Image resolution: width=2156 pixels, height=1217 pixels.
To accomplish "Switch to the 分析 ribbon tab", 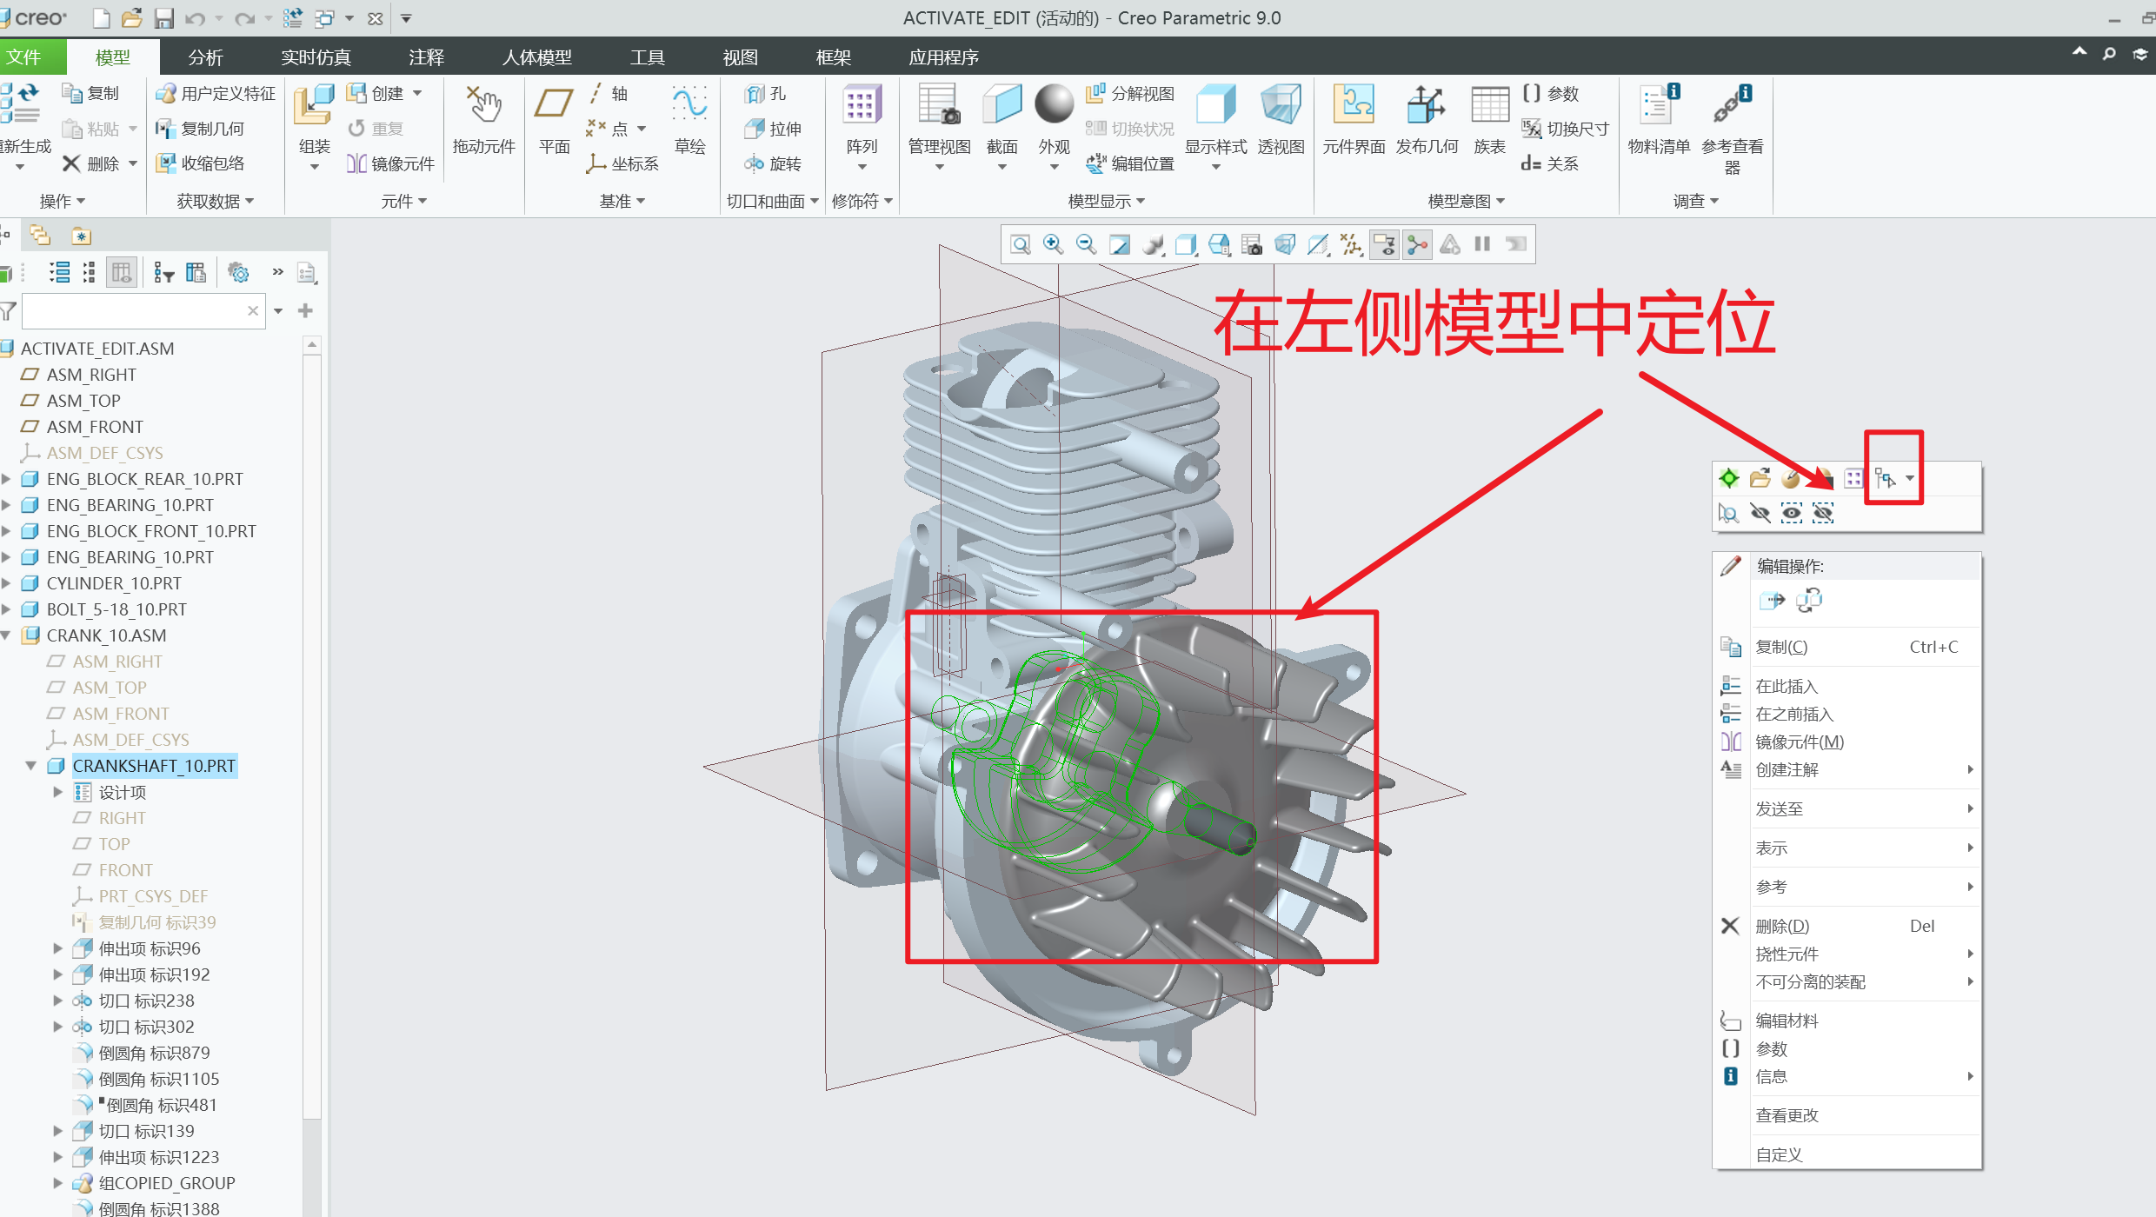I will point(205,57).
